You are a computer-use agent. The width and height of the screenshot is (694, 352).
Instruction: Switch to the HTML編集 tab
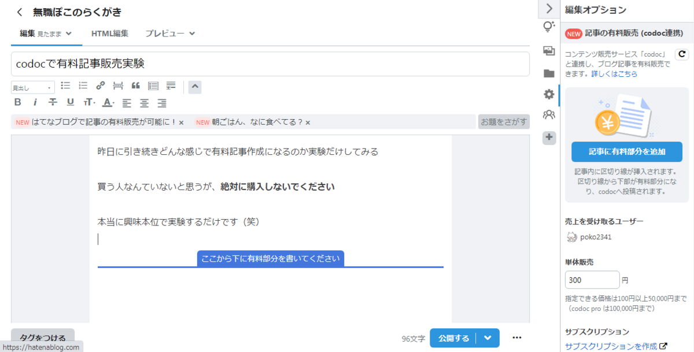[x=110, y=34]
